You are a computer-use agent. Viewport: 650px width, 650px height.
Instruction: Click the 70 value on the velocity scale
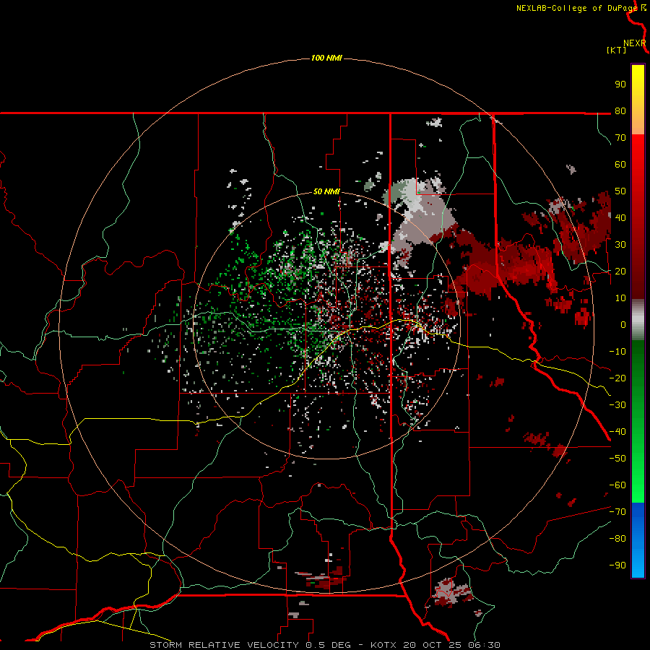coord(620,138)
